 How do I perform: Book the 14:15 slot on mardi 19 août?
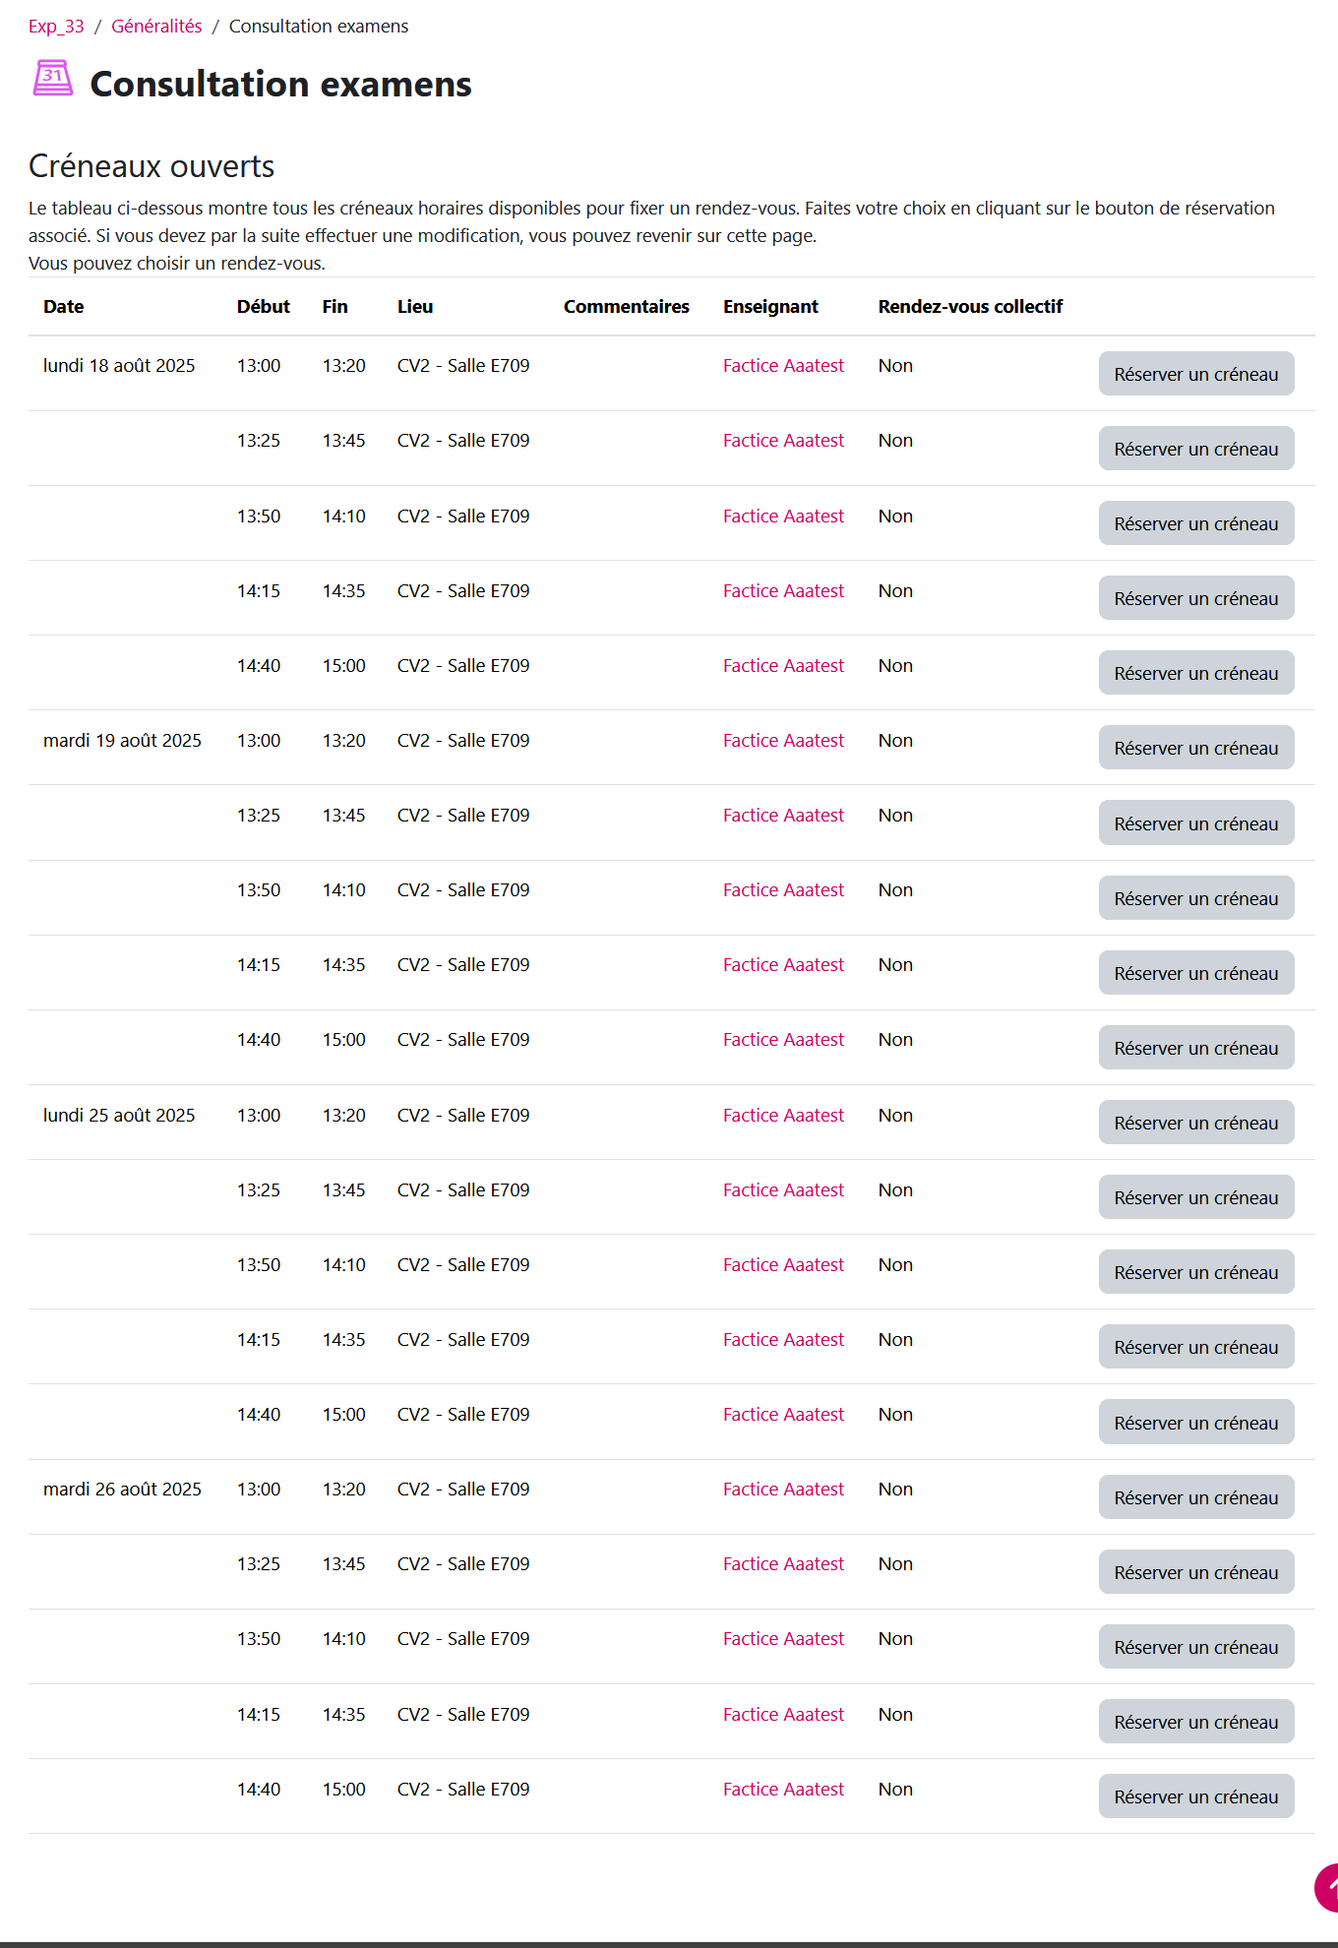(x=1195, y=973)
